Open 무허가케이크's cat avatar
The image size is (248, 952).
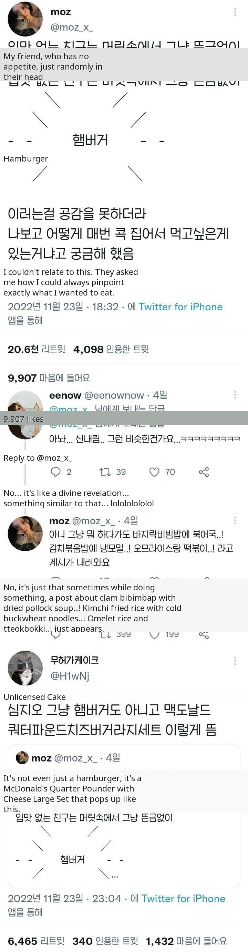(25, 668)
